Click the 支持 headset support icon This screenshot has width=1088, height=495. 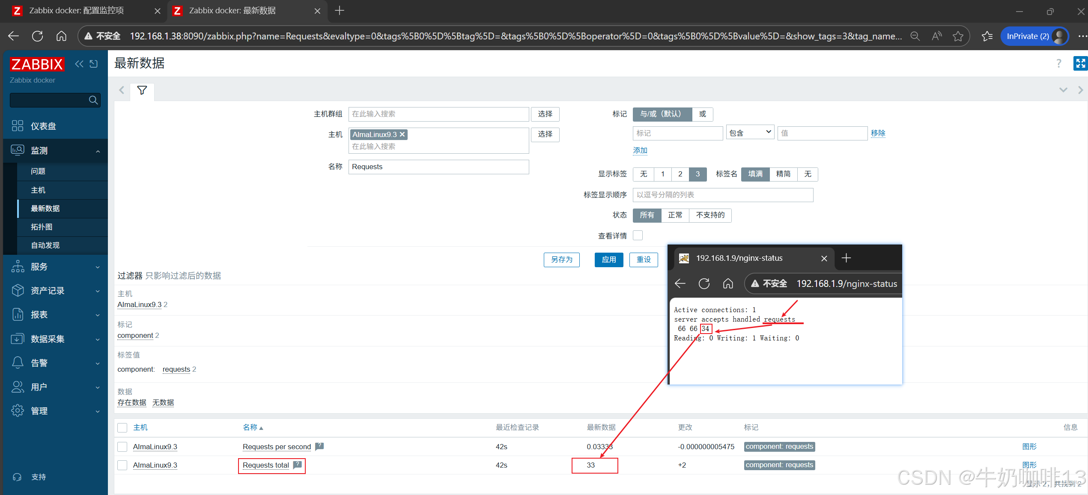point(18,477)
